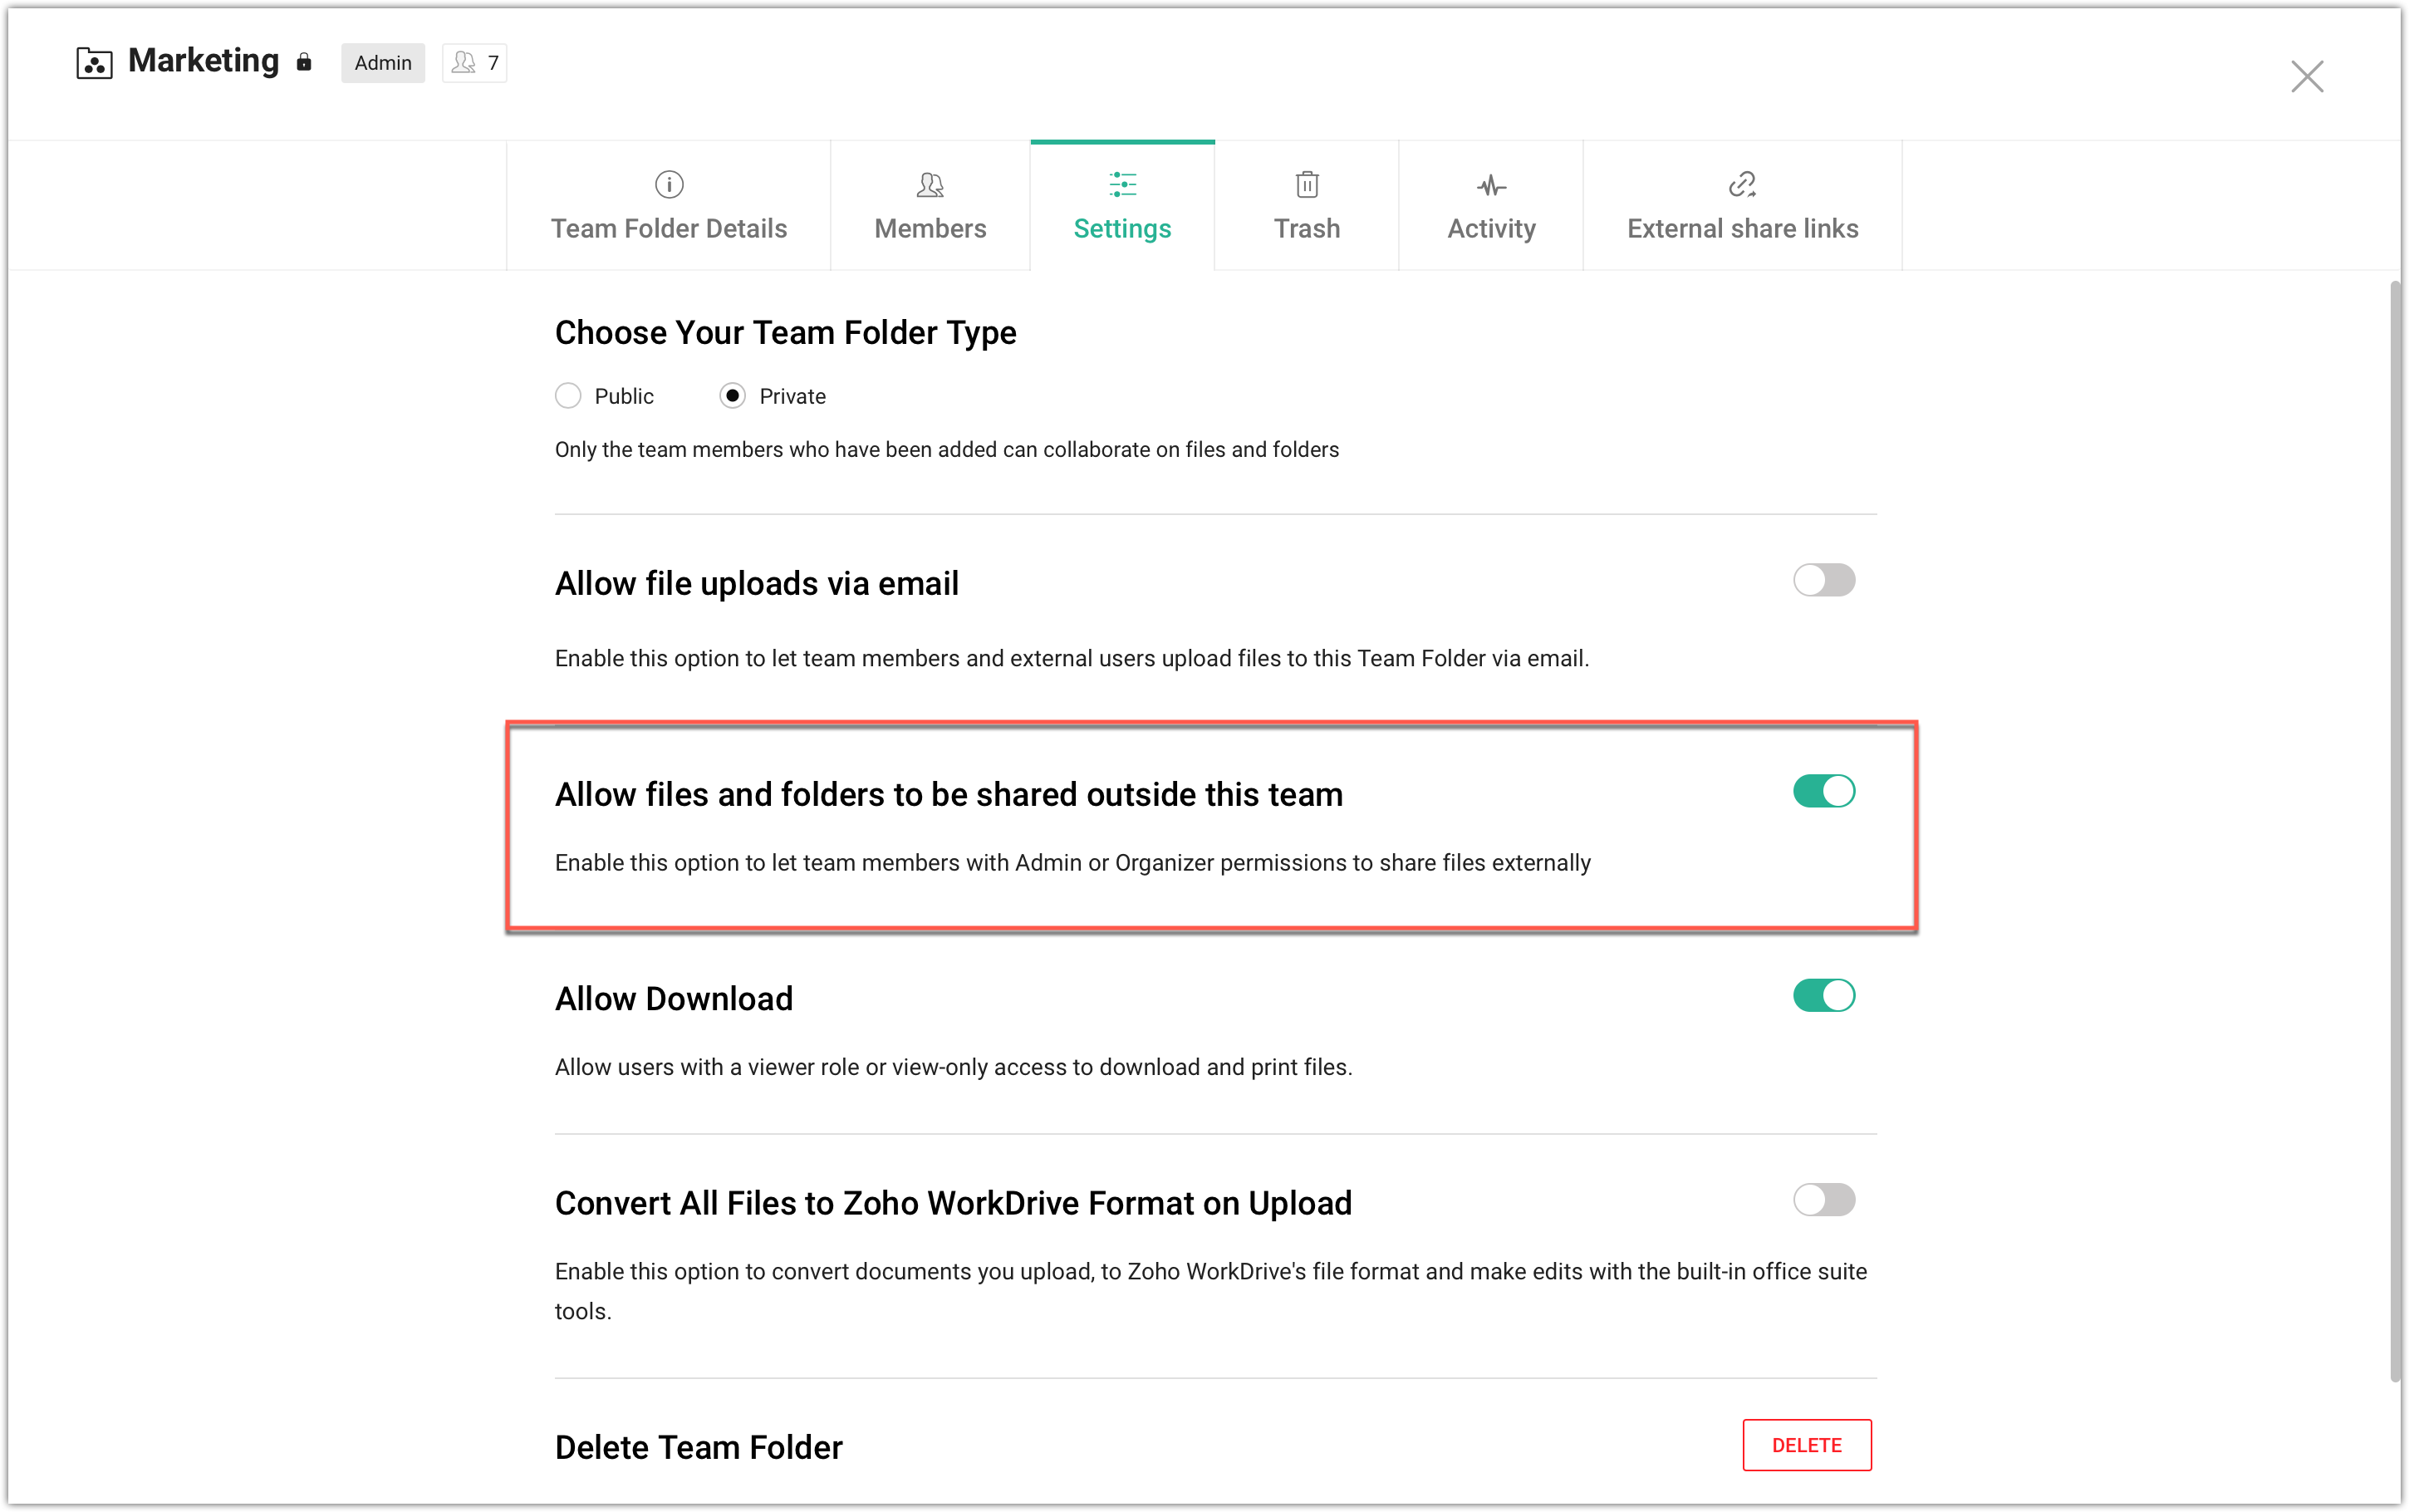Viewport: 2409px width, 1512px height.
Task: Enable Allow file uploads via email toggle
Action: [1823, 580]
